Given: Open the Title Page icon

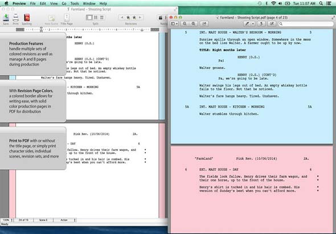Looking at the screenshot, I should 67,17.
